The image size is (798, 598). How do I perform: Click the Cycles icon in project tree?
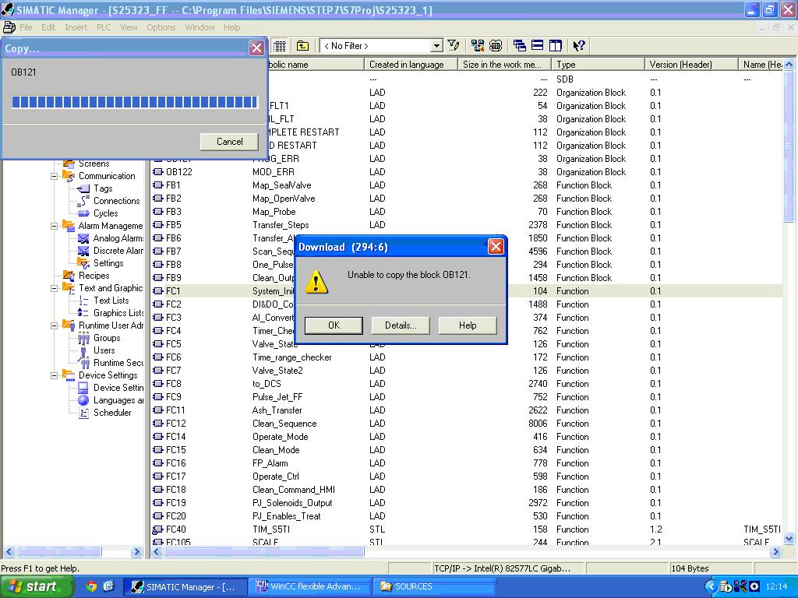coord(83,213)
